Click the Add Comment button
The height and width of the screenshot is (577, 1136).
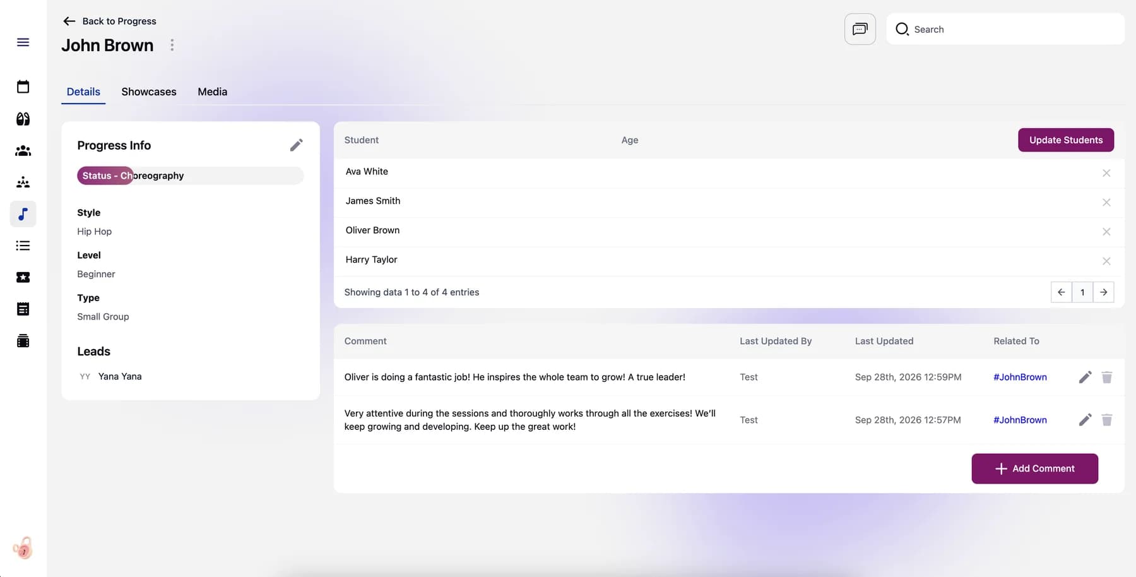tap(1034, 468)
